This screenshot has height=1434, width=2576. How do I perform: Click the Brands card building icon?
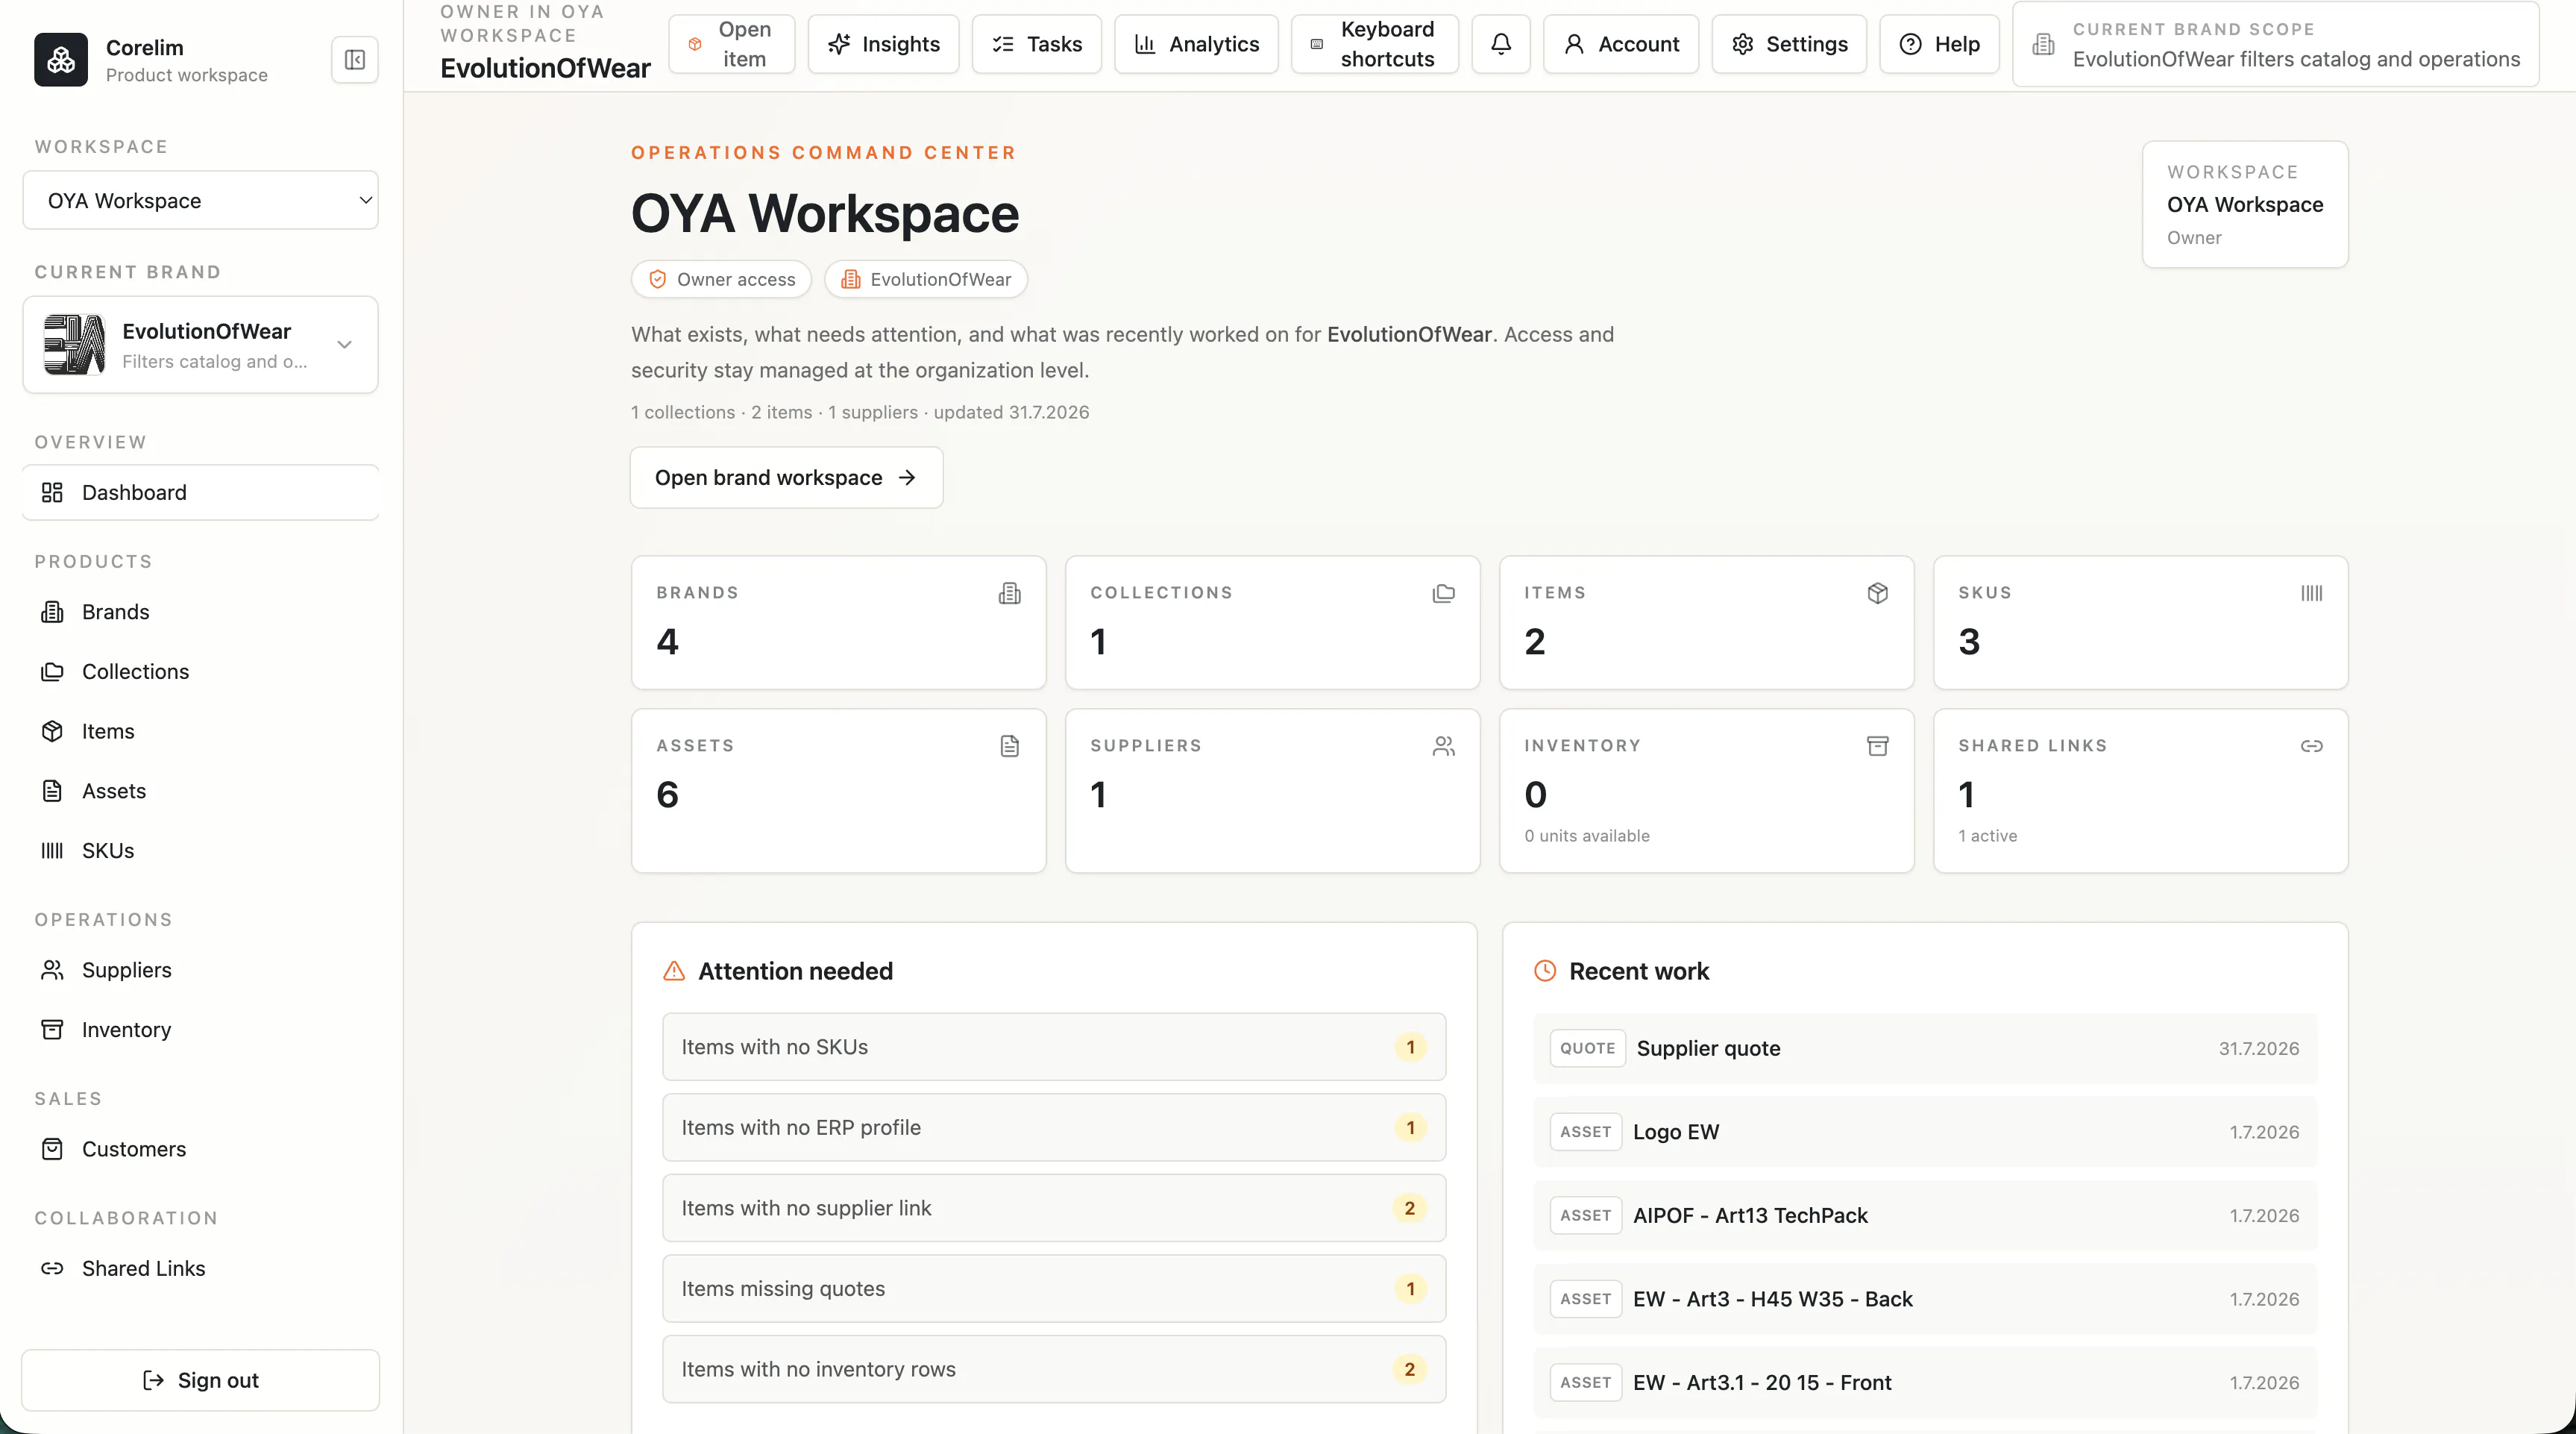[x=1010, y=593]
